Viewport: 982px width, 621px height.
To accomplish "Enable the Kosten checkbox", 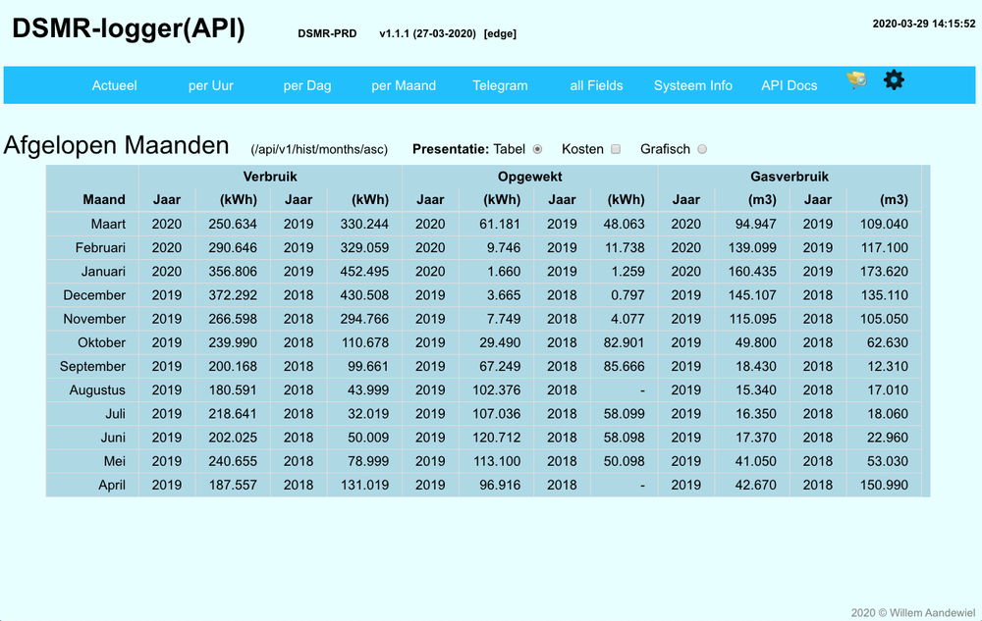I will click(616, 149).
